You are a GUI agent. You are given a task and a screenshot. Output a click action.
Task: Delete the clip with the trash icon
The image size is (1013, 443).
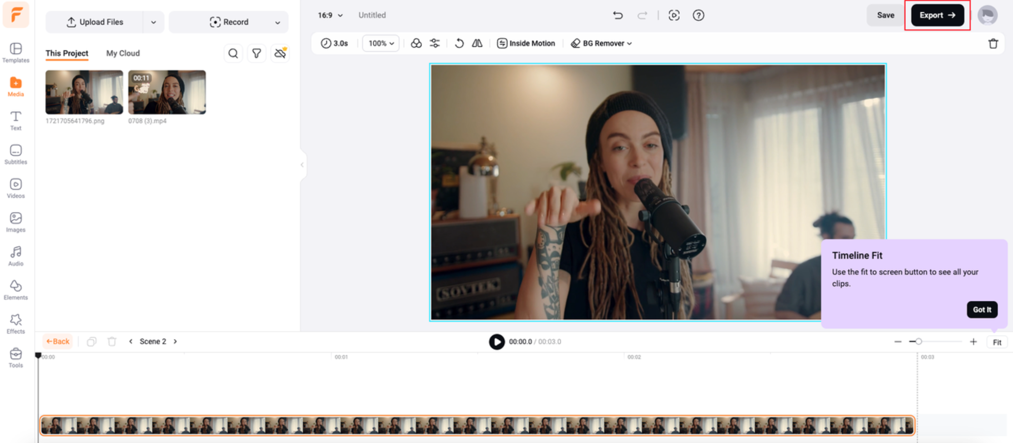993,43
